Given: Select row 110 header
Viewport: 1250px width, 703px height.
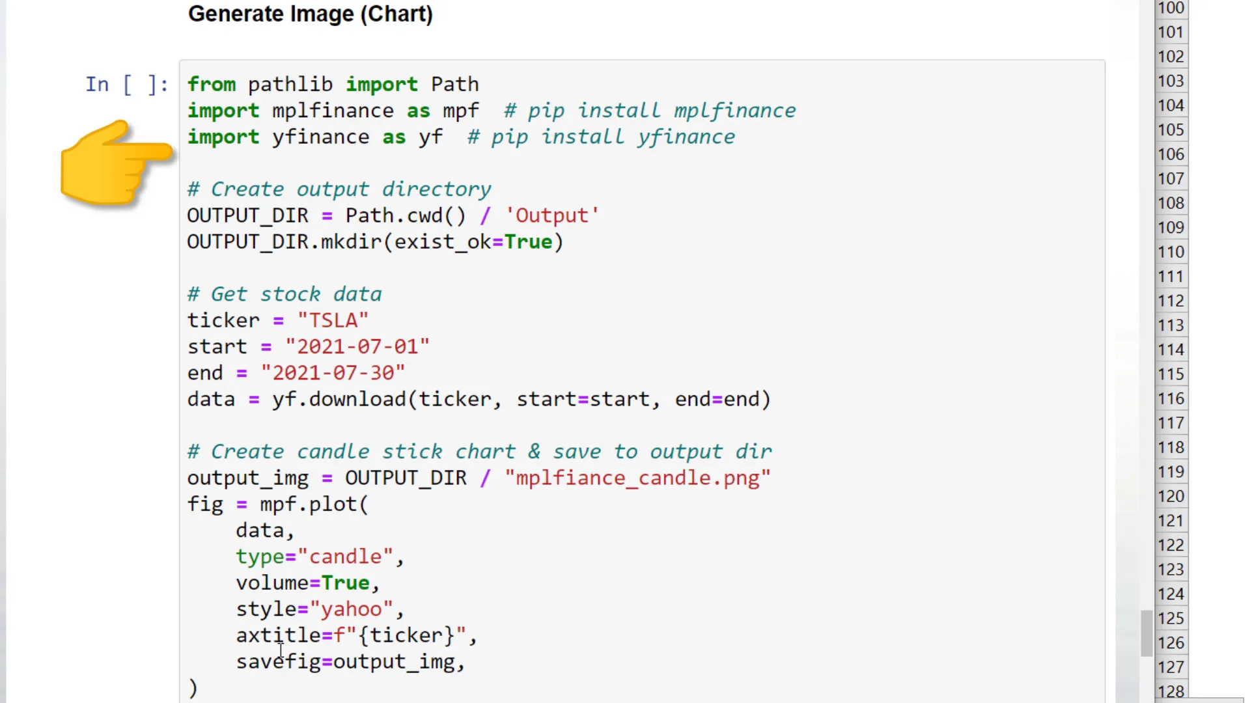Looking at the screenshot, I should pyautogui.click(x=1171, y=252).
